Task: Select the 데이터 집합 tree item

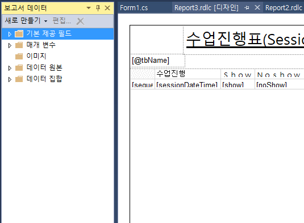Action: pyautogui.click(x=44, y=79)
